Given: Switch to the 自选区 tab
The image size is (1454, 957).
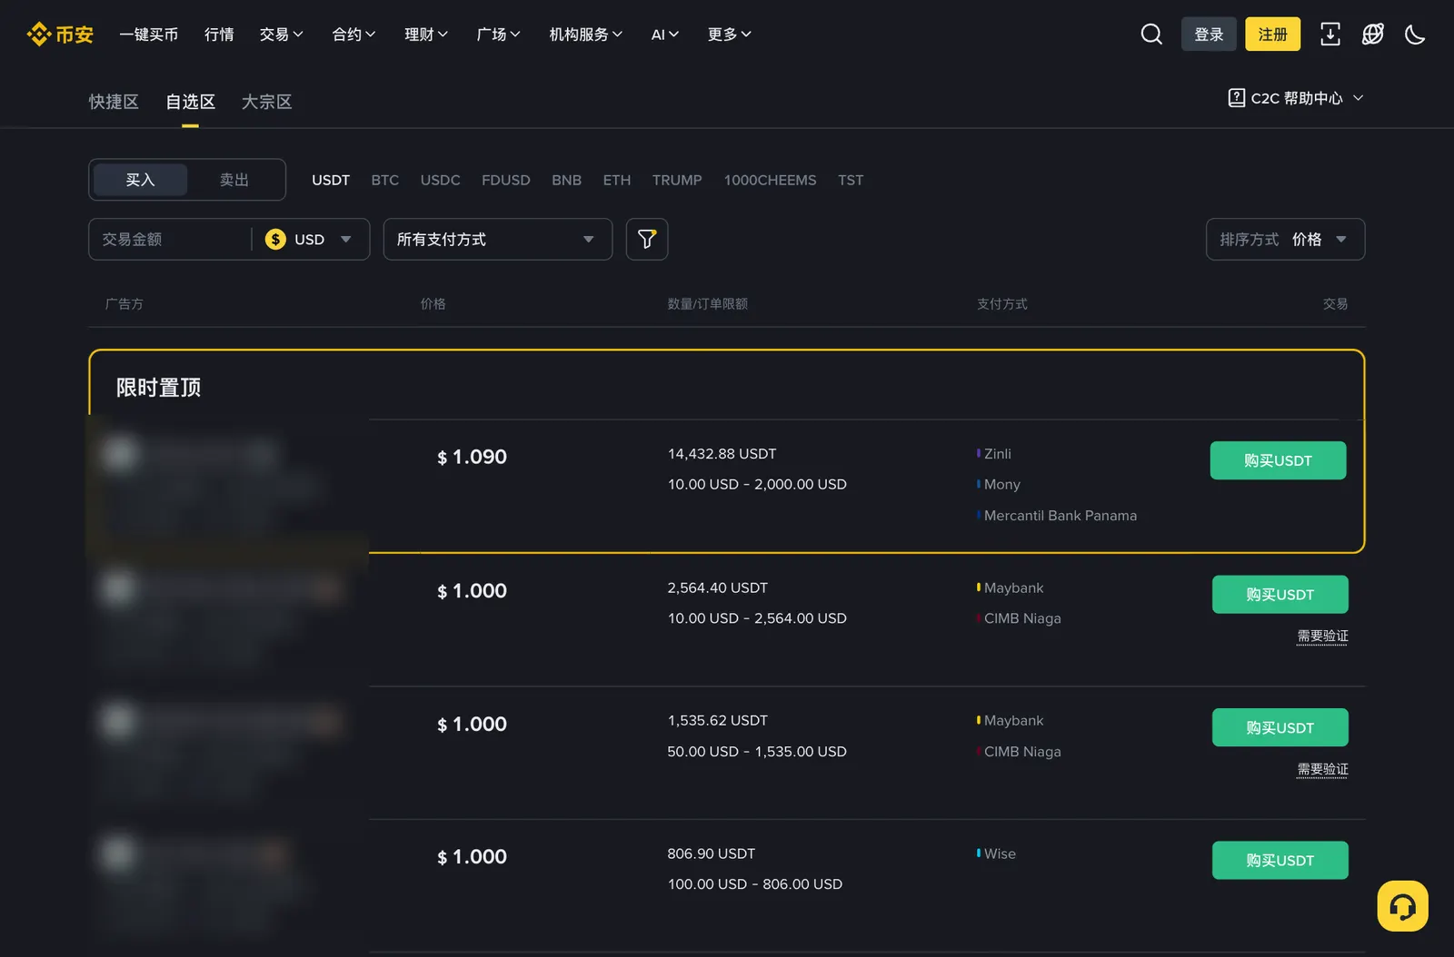Looking at the screenshot, I should 190,102.
